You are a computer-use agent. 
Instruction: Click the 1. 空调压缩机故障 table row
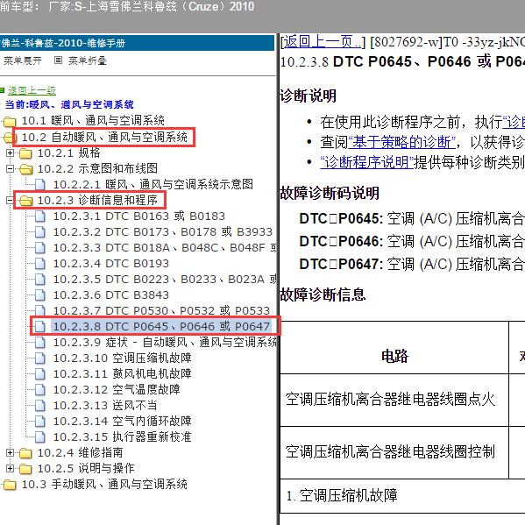point(402,496)
